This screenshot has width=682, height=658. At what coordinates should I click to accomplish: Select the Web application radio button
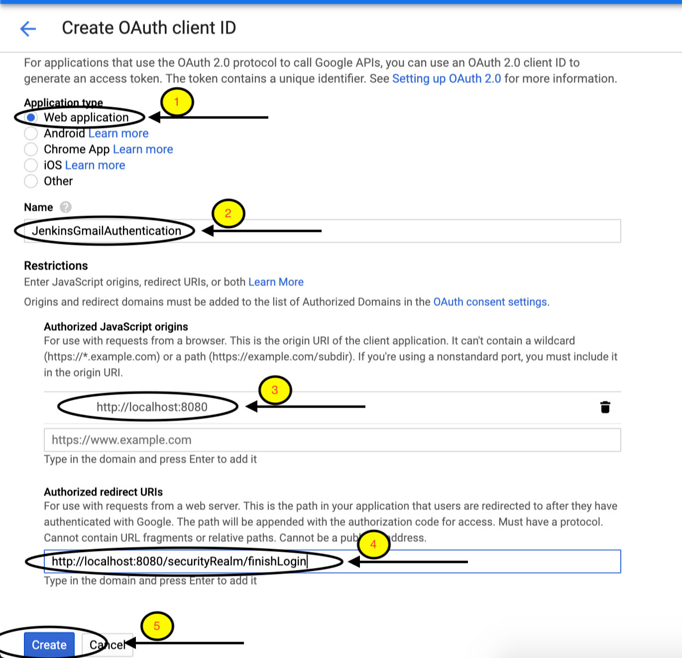pos(31,117)
